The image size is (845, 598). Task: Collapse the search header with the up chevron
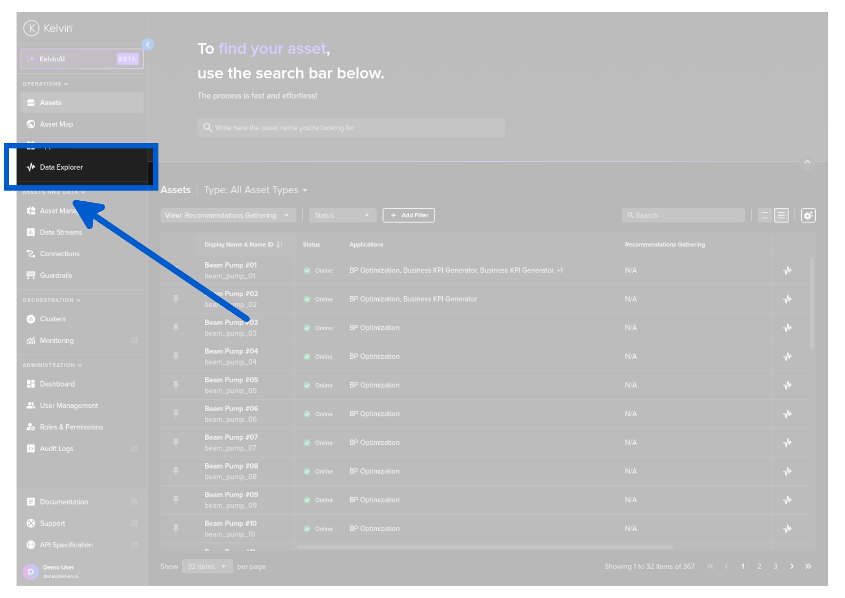(807, 162)
